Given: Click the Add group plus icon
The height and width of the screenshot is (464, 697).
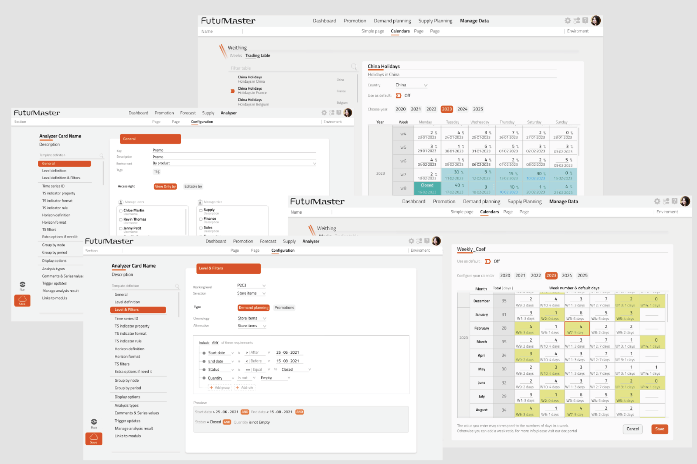Looking at the screenshot, I should point(212,387).
